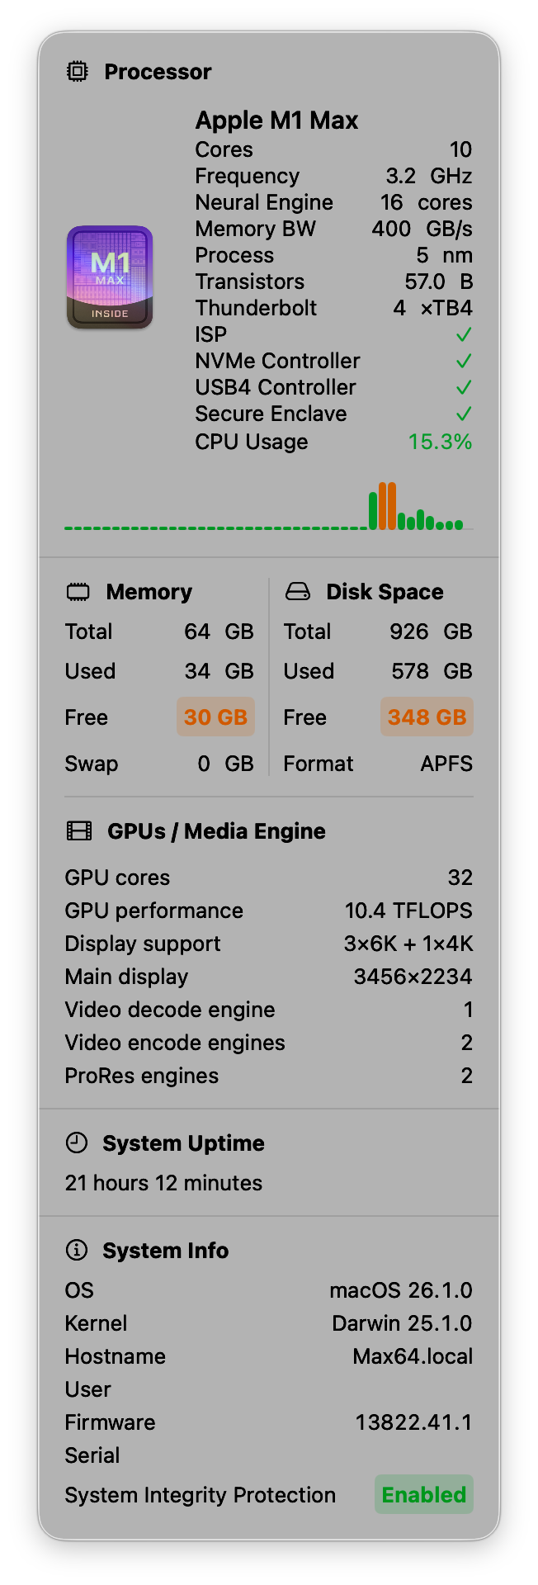Click the System Info circle icon
Screen dimensions: 538x1585
[77, 1251]
